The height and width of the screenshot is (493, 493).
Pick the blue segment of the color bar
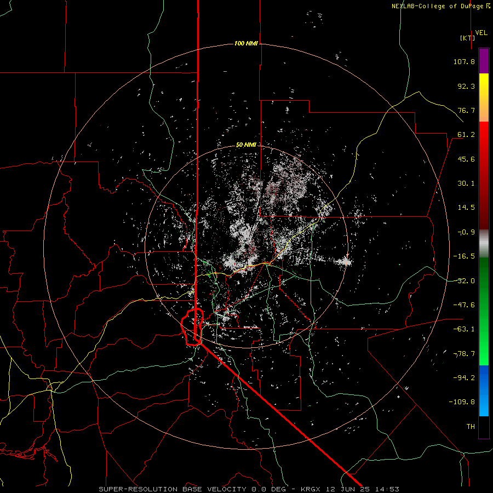(484, 391)
